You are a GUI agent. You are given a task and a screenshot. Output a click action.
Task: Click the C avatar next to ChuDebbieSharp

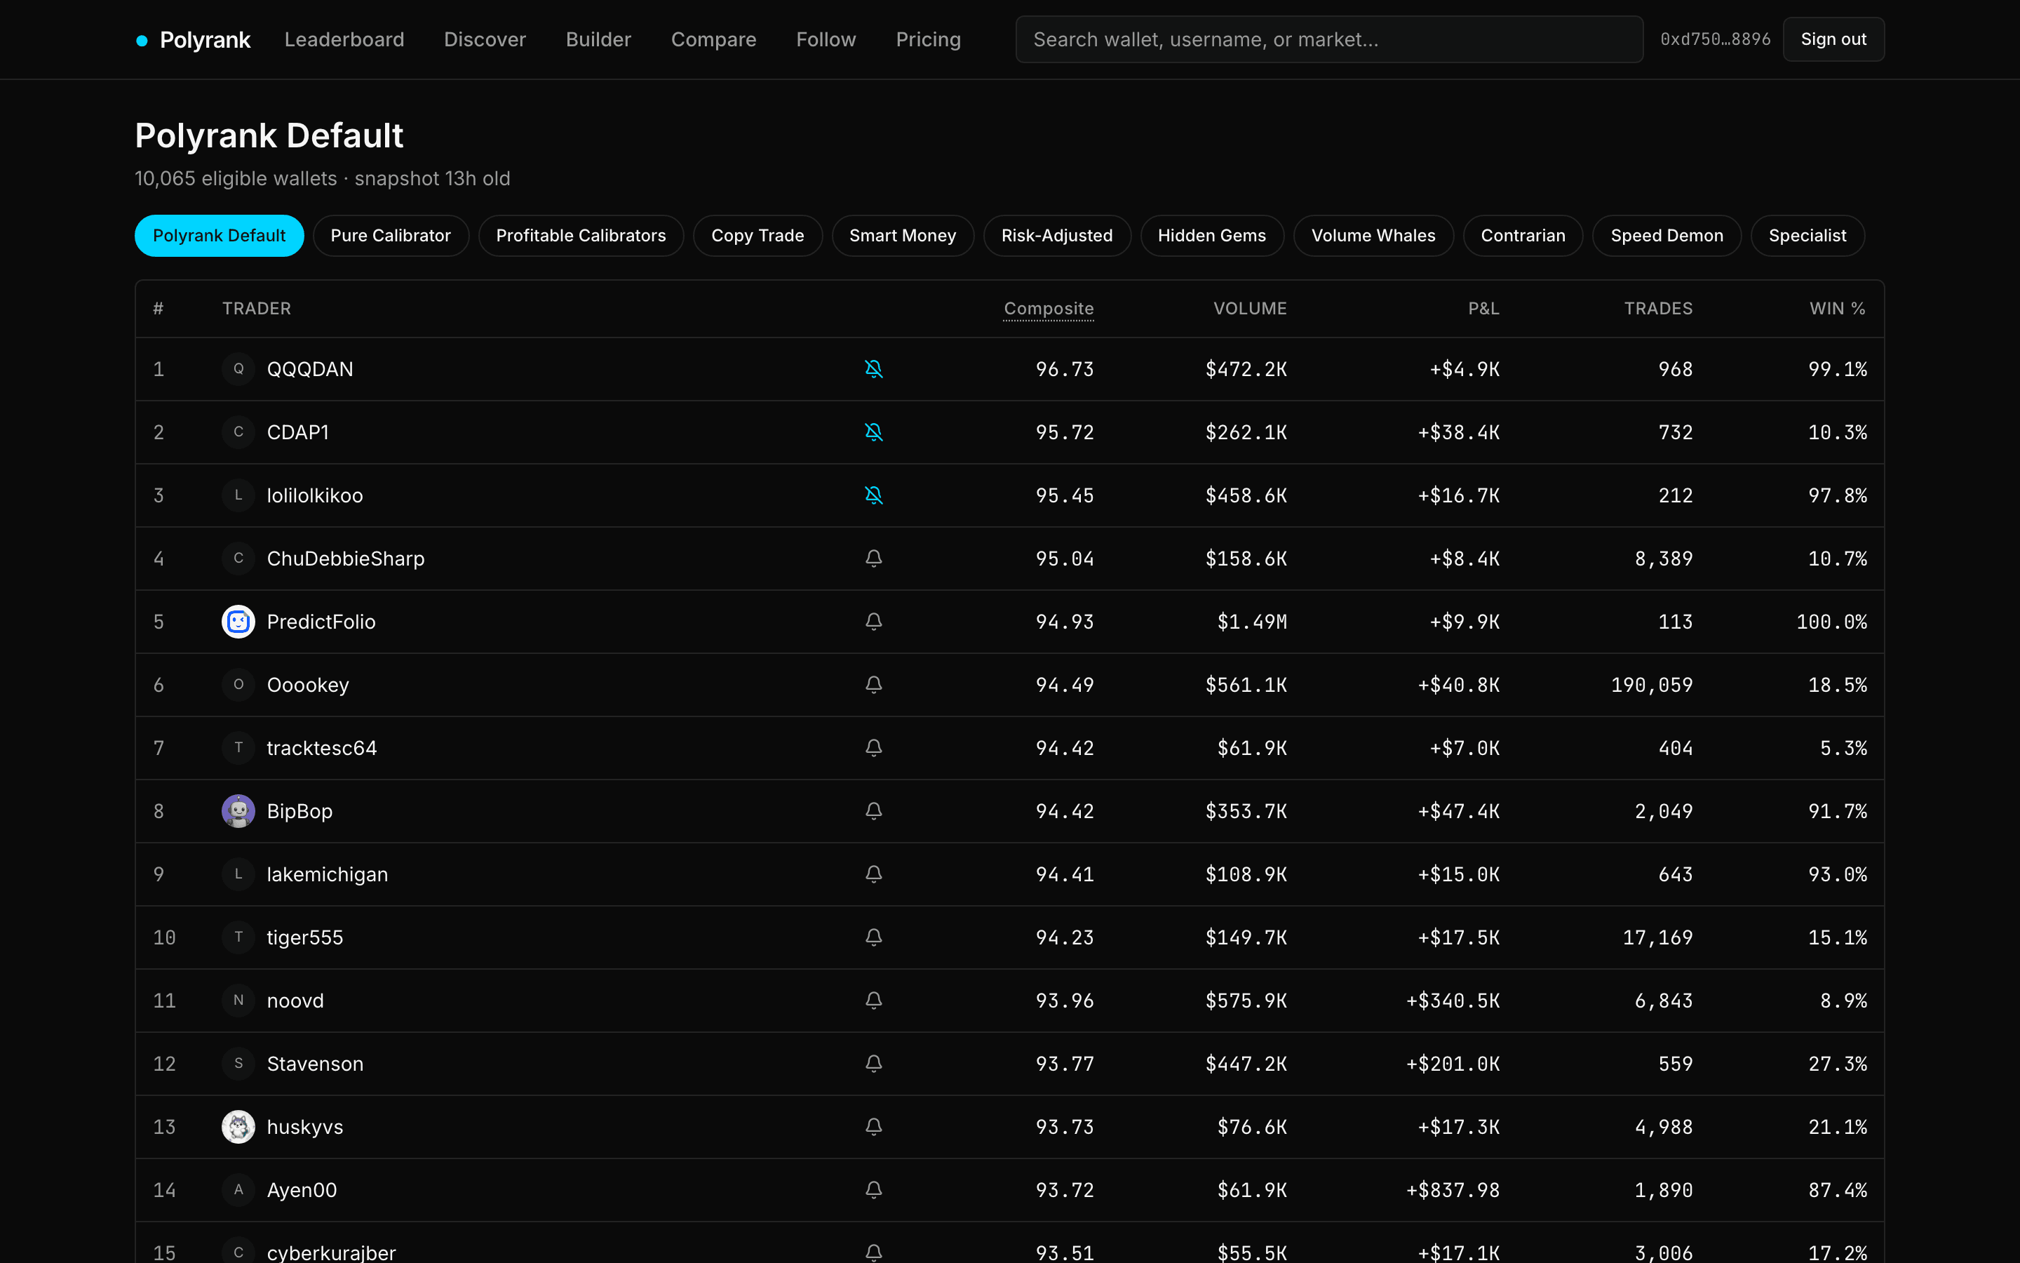[x=238, y=558]
